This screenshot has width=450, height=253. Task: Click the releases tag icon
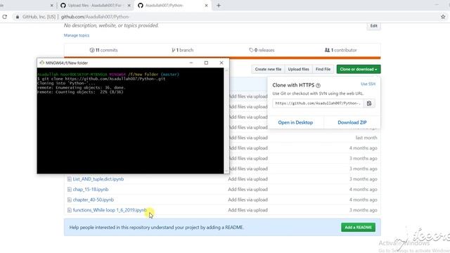(x=251, y=50)
